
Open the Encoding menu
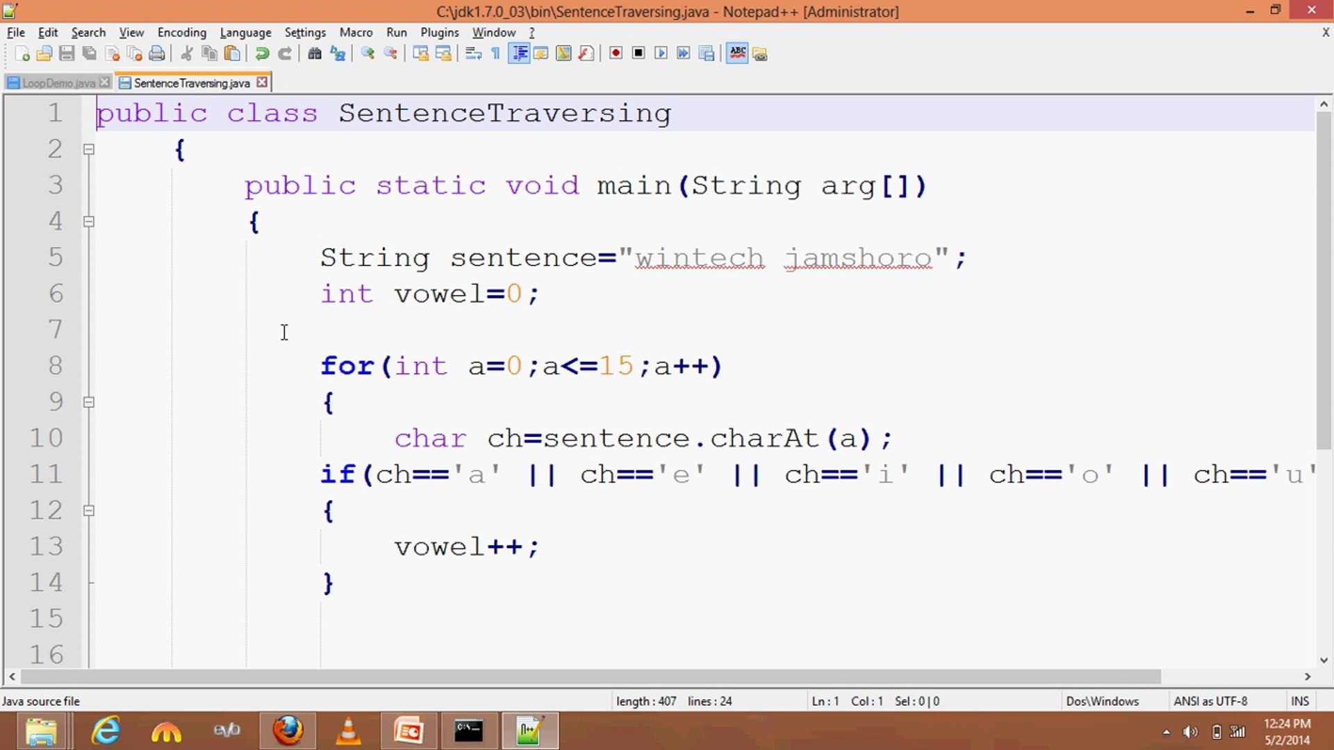click(181, 32)
